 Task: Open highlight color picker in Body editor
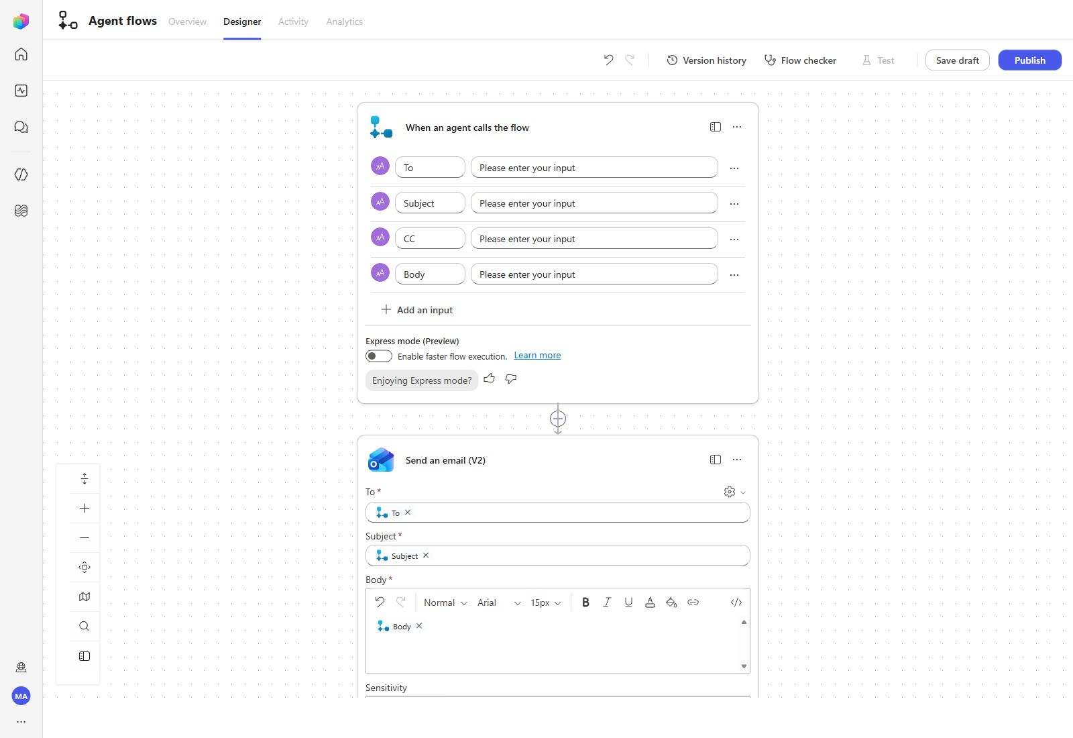click(671, 602)
